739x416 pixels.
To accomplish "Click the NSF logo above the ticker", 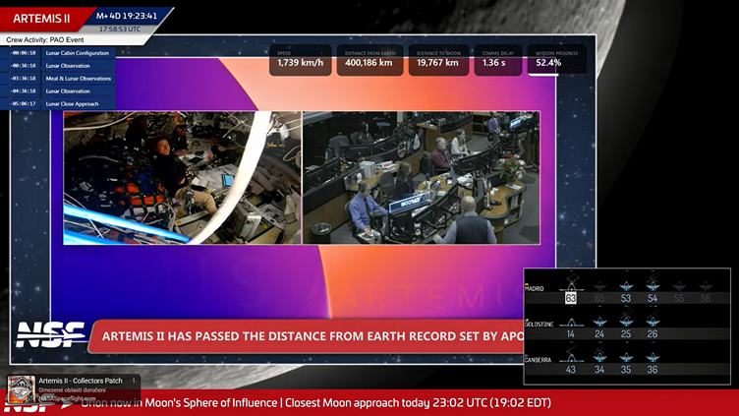I will 49,334.
